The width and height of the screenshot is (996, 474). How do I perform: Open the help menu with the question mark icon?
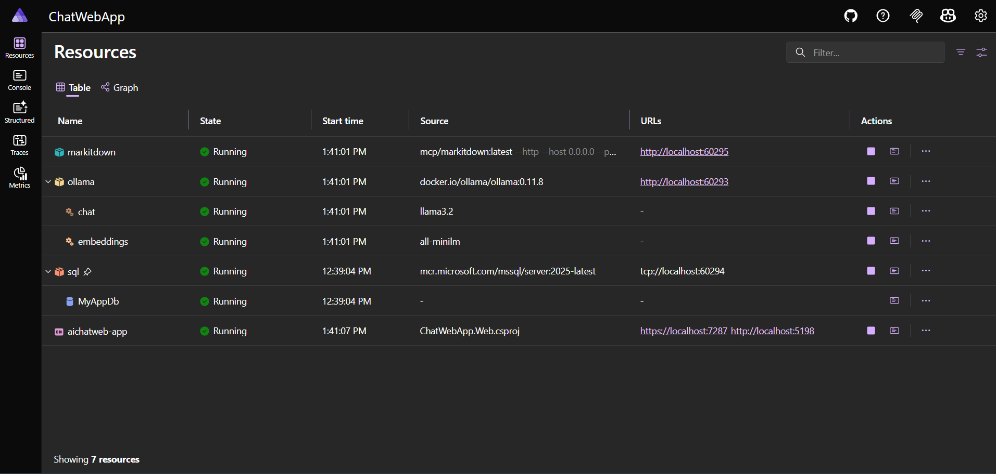[x=883, y=16]
